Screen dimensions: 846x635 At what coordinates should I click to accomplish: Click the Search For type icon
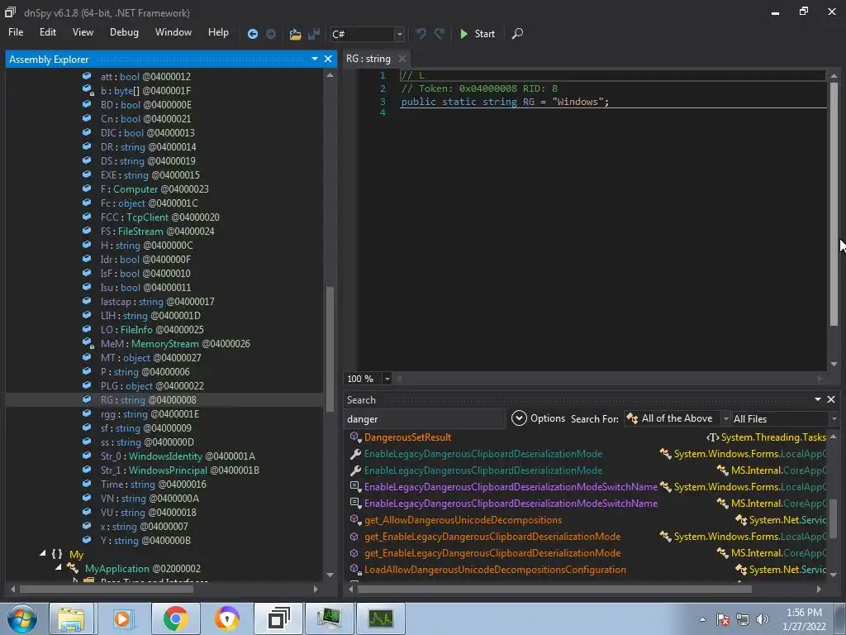point(632,418)
